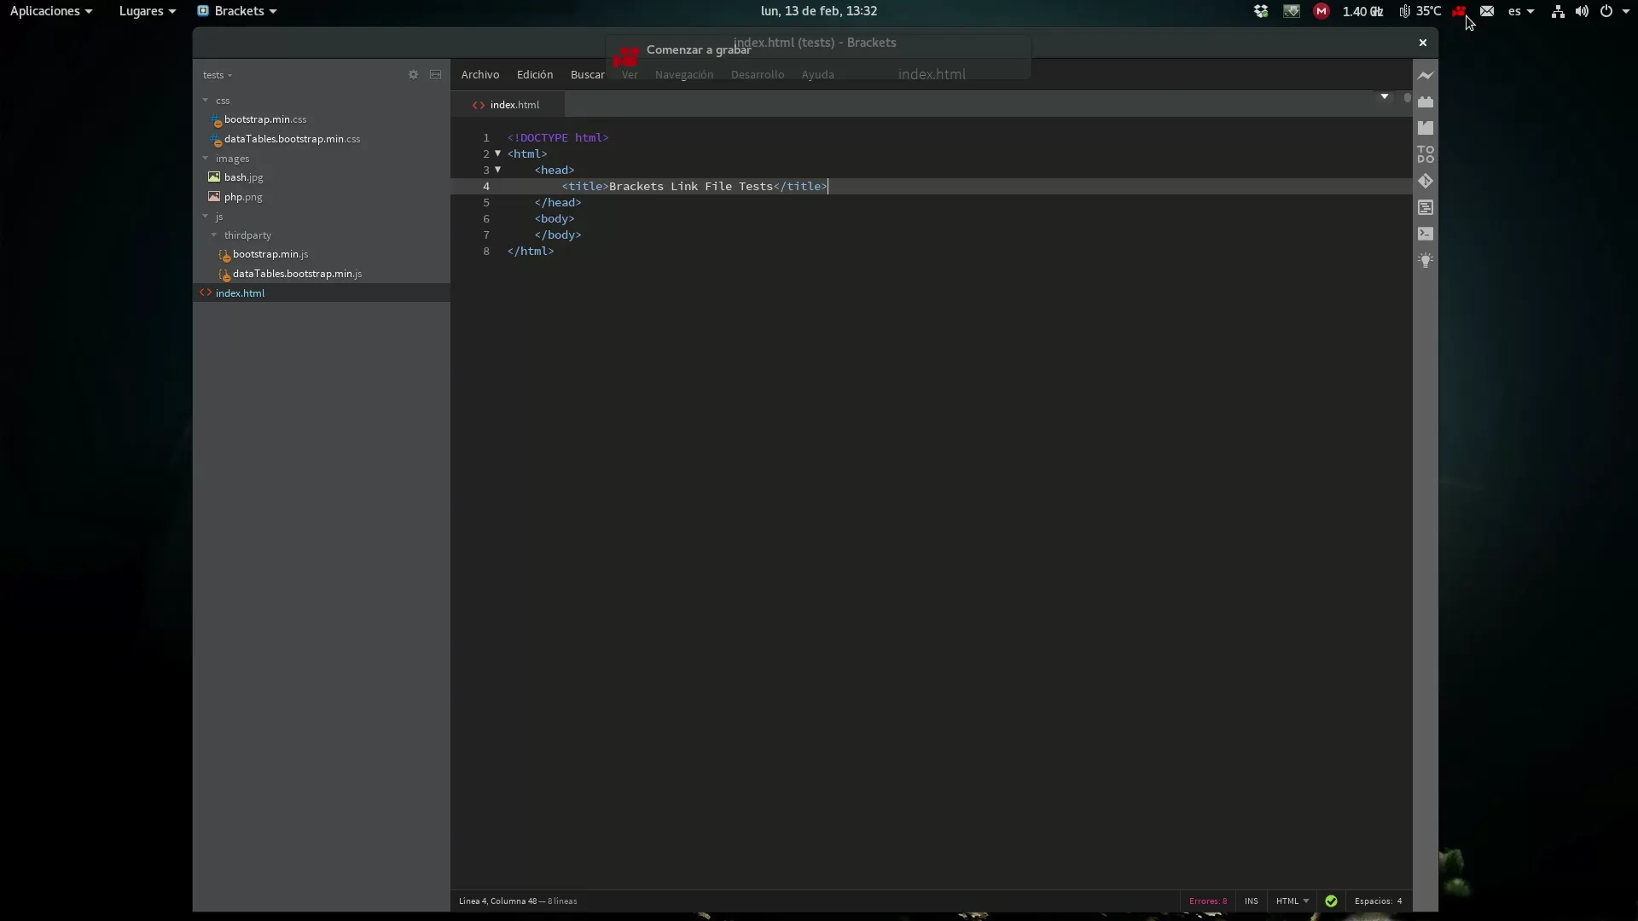The height and width of the screenshot is (921, 1638).
Task: Click Errores: 8 in the status bar
Action: coord(1208,901)
